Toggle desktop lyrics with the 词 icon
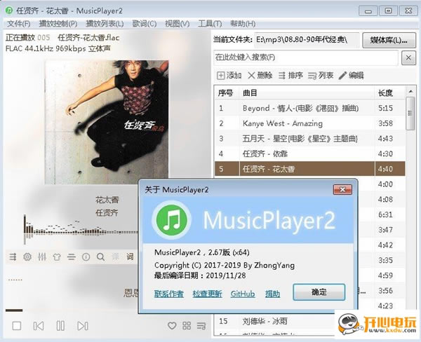 (x=130, y=257)
